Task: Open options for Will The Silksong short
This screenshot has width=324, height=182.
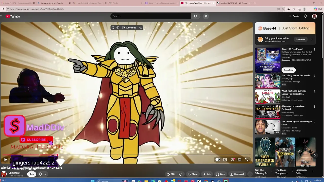Action: coord(272,171)
